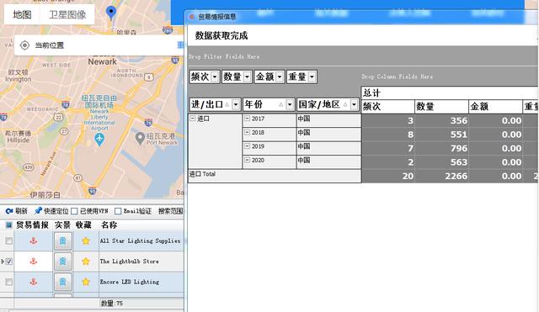Click the 收藏 column header
Image resolution: width=539 pixels, height=312 pixels.
[x=83, y=225]
